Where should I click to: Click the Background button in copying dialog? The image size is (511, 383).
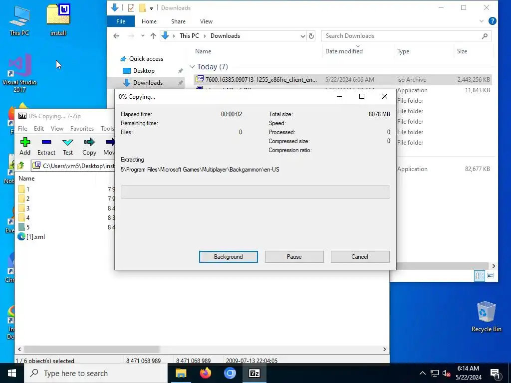[229, 257]
